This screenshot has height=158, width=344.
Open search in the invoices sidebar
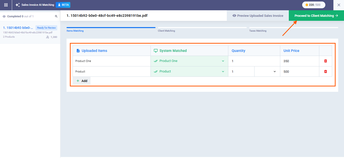click(56, 17)
